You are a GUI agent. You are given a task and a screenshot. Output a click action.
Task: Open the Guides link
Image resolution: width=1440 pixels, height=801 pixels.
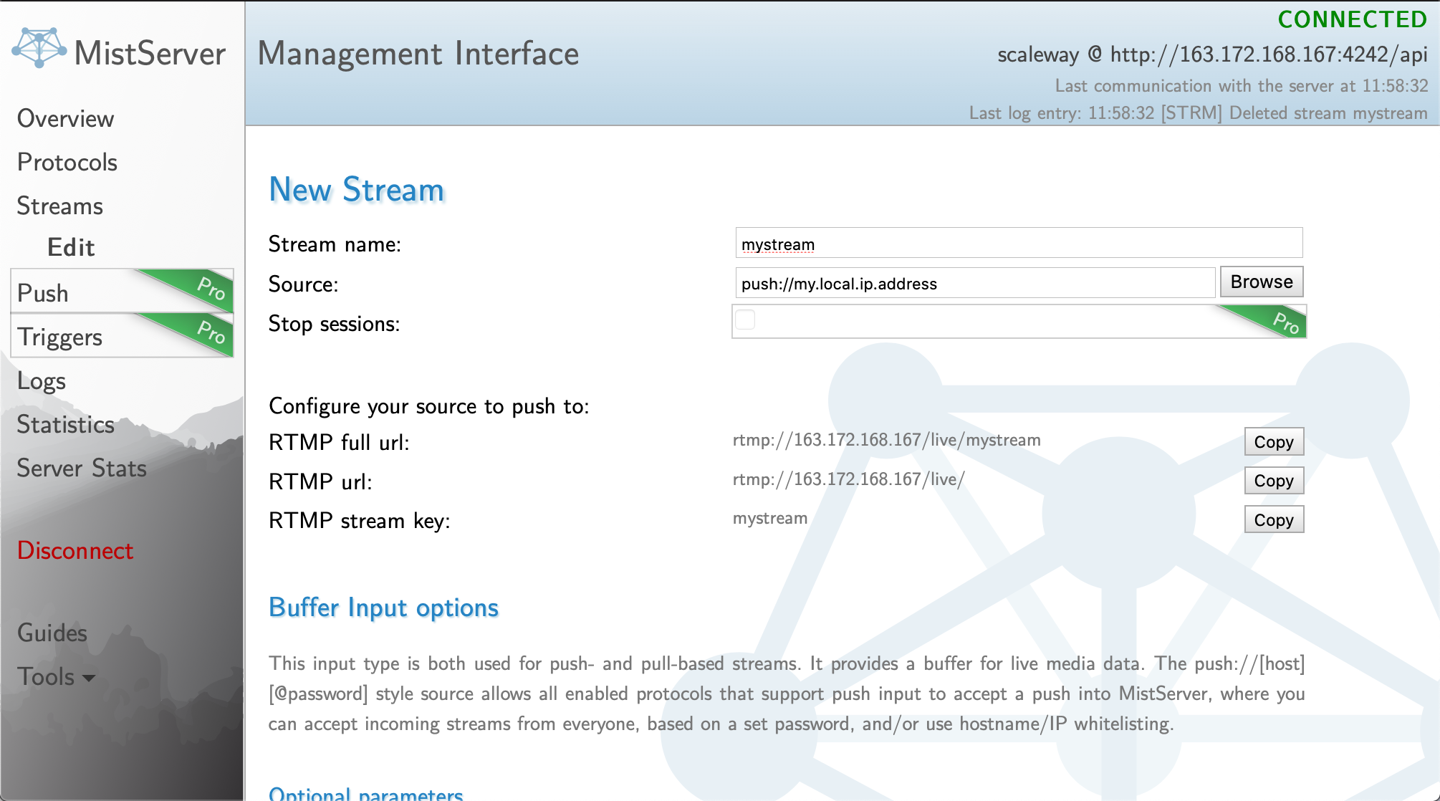(x=52, y=633)
